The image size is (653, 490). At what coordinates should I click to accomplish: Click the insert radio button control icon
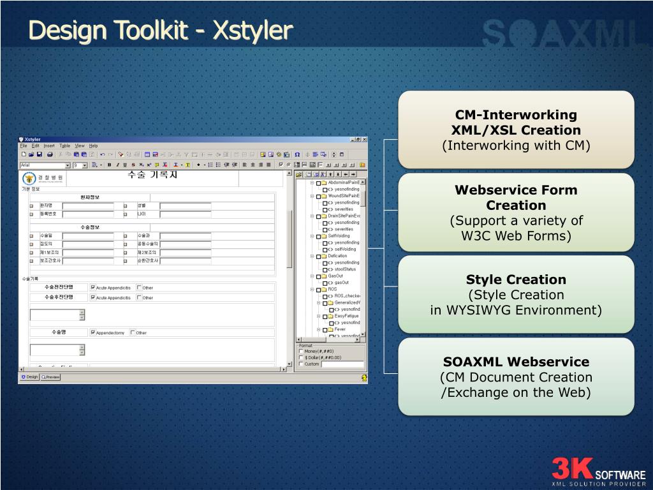(x=289, y=165)
